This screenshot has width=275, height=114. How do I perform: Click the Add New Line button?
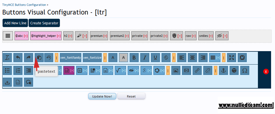(x=15, y=23)
